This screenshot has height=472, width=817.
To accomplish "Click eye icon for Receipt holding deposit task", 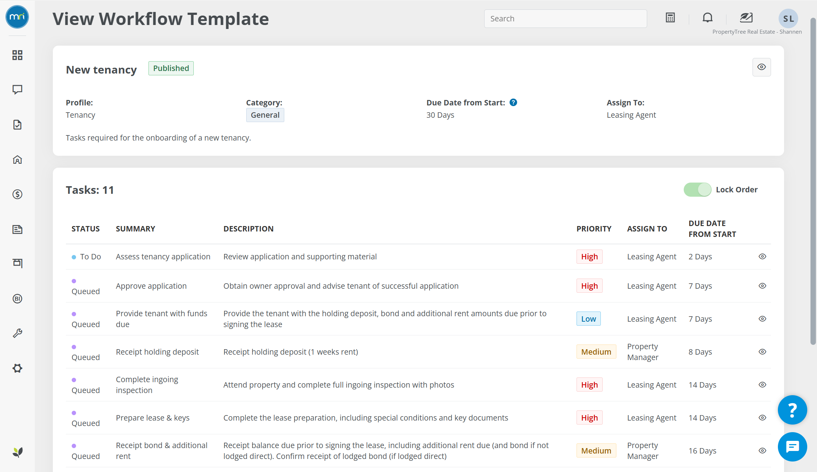I will 762,352.
